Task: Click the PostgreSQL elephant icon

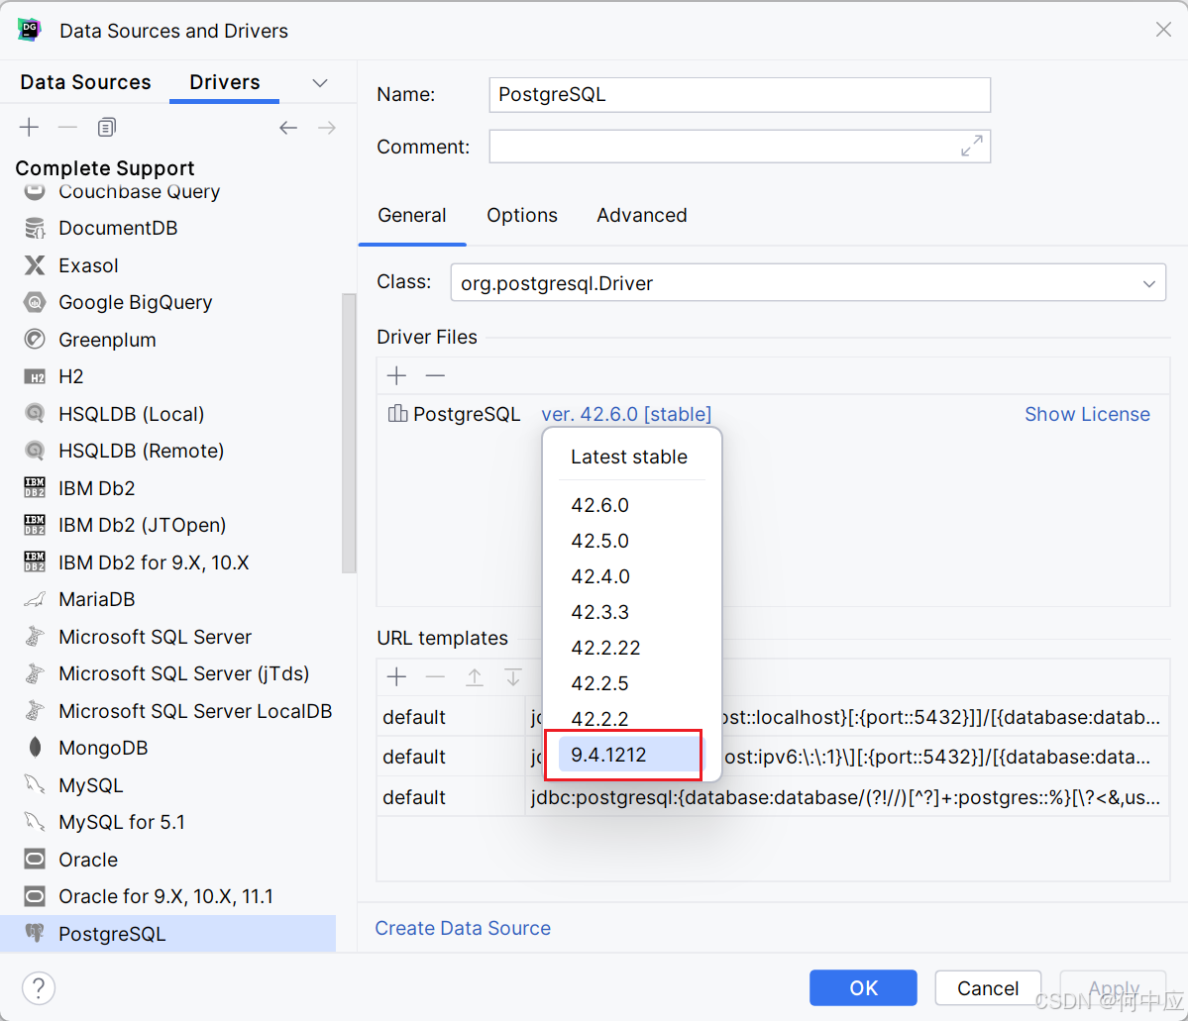Action: 35,933
